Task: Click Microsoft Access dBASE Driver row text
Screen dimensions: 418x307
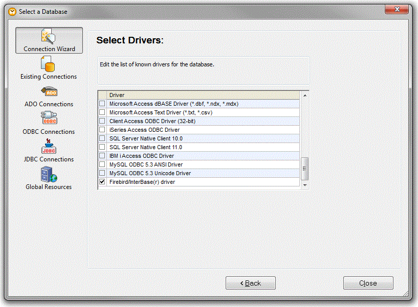Action: coord(174,104)
